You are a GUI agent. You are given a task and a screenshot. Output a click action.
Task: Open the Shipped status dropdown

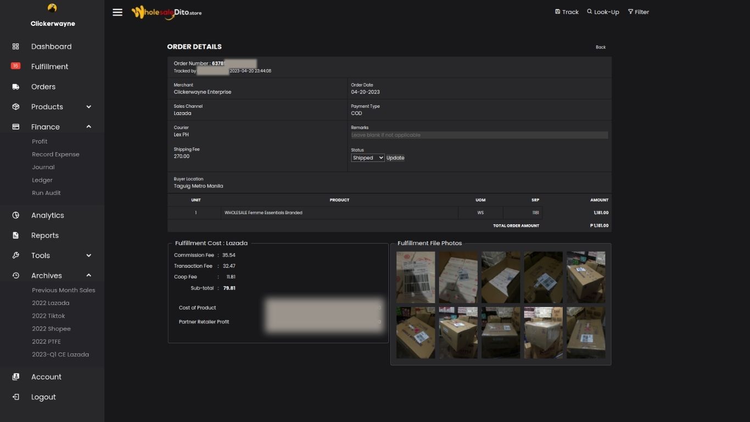coord(367,158)
